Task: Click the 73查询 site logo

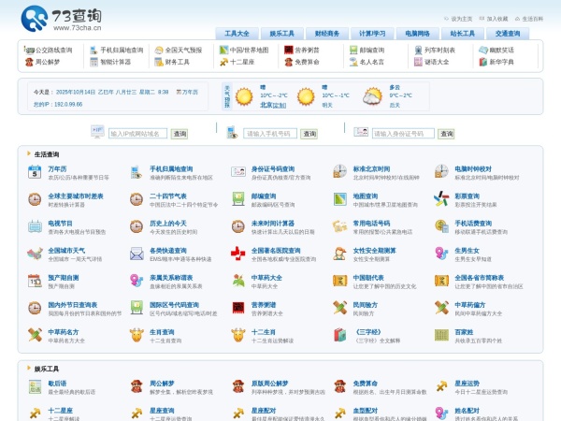Action: 61,19
